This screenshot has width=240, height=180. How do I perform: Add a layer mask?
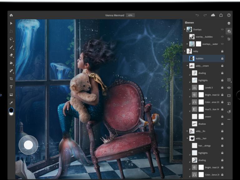(229, 96)
